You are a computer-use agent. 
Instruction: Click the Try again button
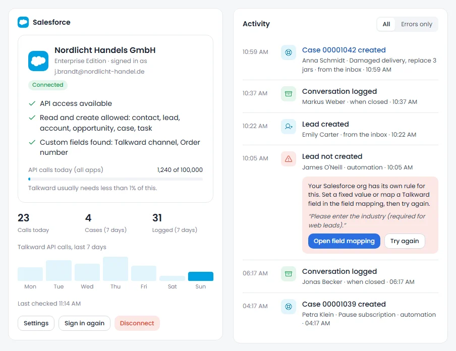(405, 241)
